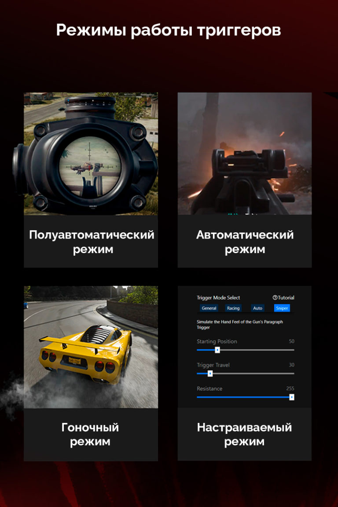Click the 'Автоматический режим' caption
The height and width of the screenshot is (507, 338).
245,242
